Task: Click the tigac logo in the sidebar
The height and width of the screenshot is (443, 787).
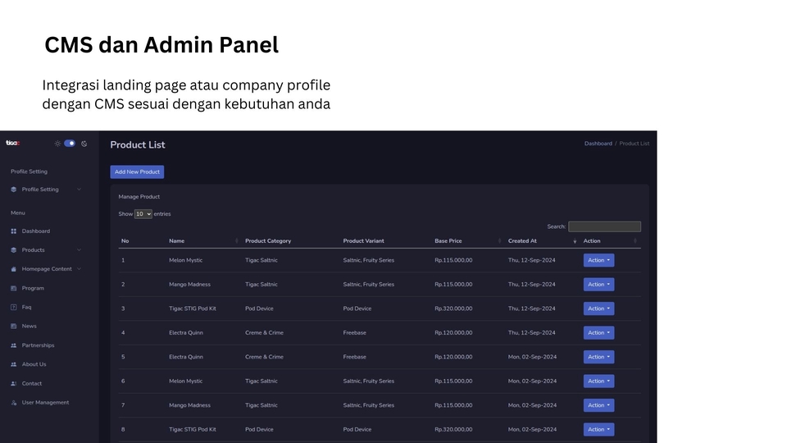Action: click(13, 143)
